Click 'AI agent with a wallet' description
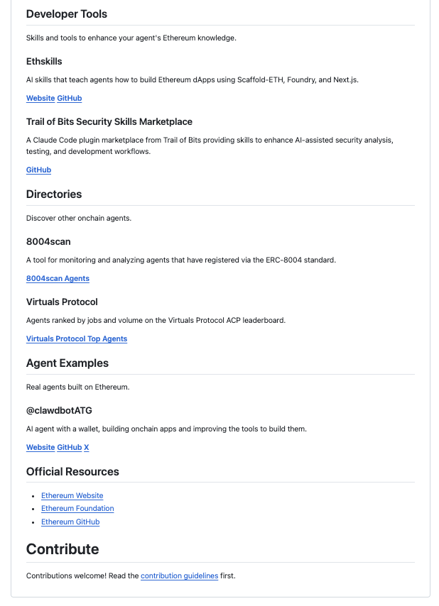The height and width of the screenshot is (606, 439). pos(166,429)
